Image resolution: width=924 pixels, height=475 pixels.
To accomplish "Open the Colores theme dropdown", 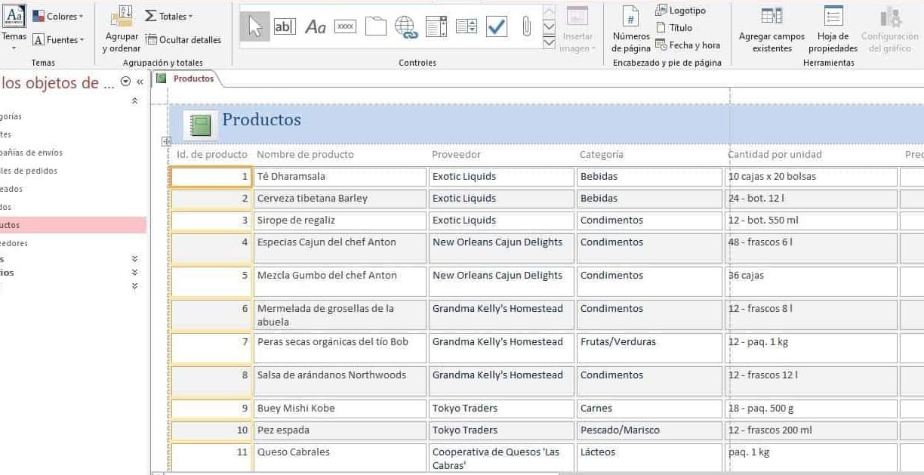I will [59, 15].
